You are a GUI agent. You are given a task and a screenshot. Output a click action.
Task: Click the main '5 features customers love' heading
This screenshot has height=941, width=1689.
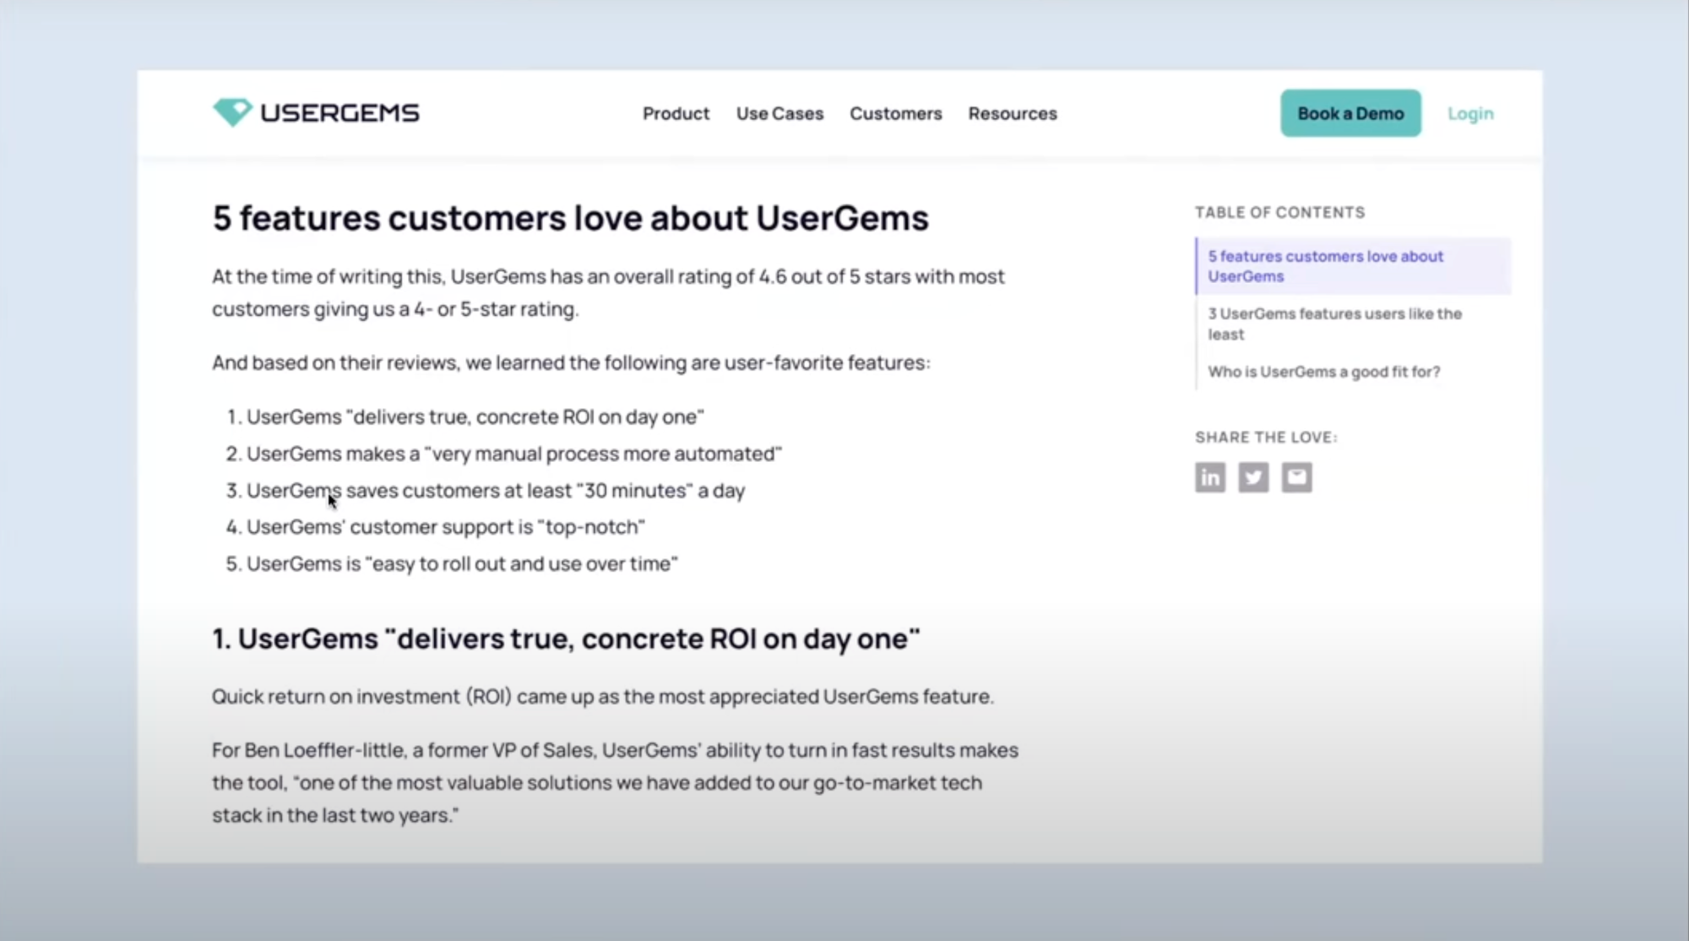pos(570,218)
